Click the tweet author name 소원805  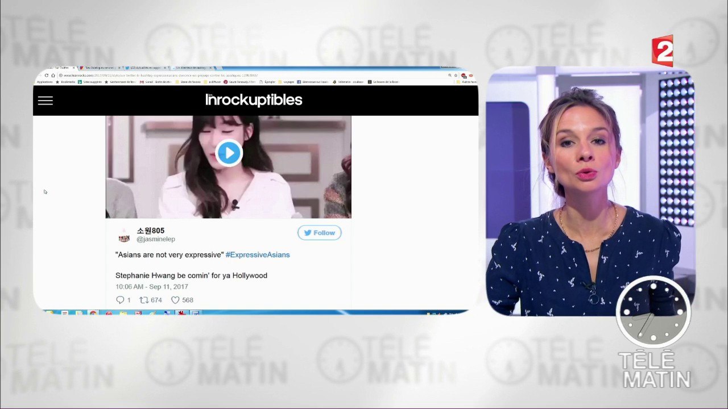(x=151, y=231)
